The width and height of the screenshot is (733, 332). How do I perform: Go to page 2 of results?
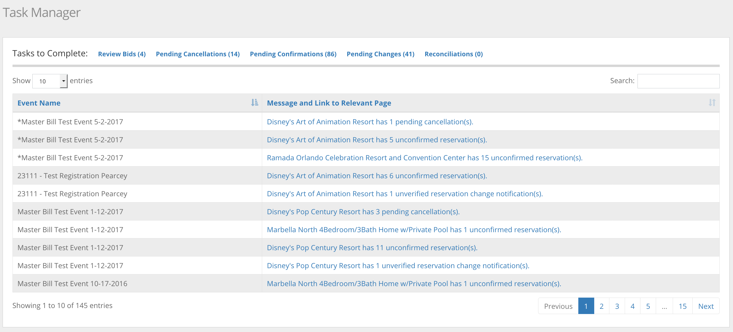coord(601,306)
